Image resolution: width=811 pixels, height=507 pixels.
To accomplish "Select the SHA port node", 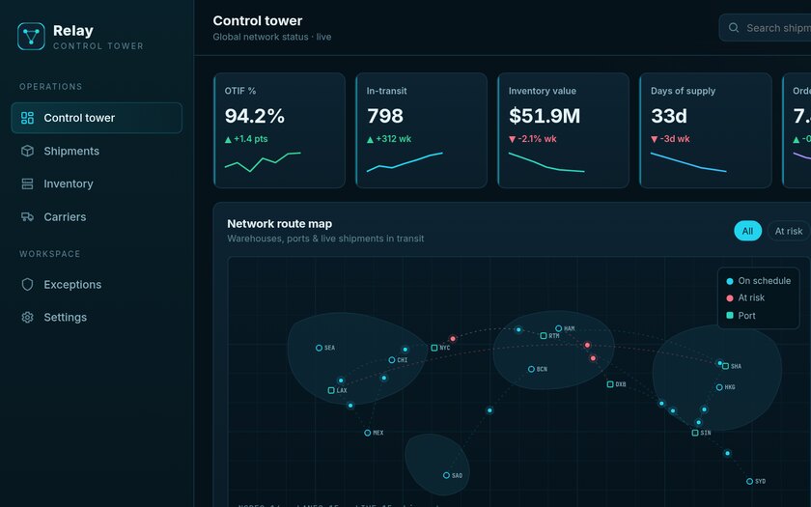I will coord(726,366).
